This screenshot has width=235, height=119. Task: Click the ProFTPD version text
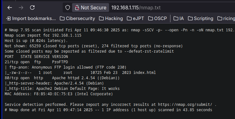60,62
